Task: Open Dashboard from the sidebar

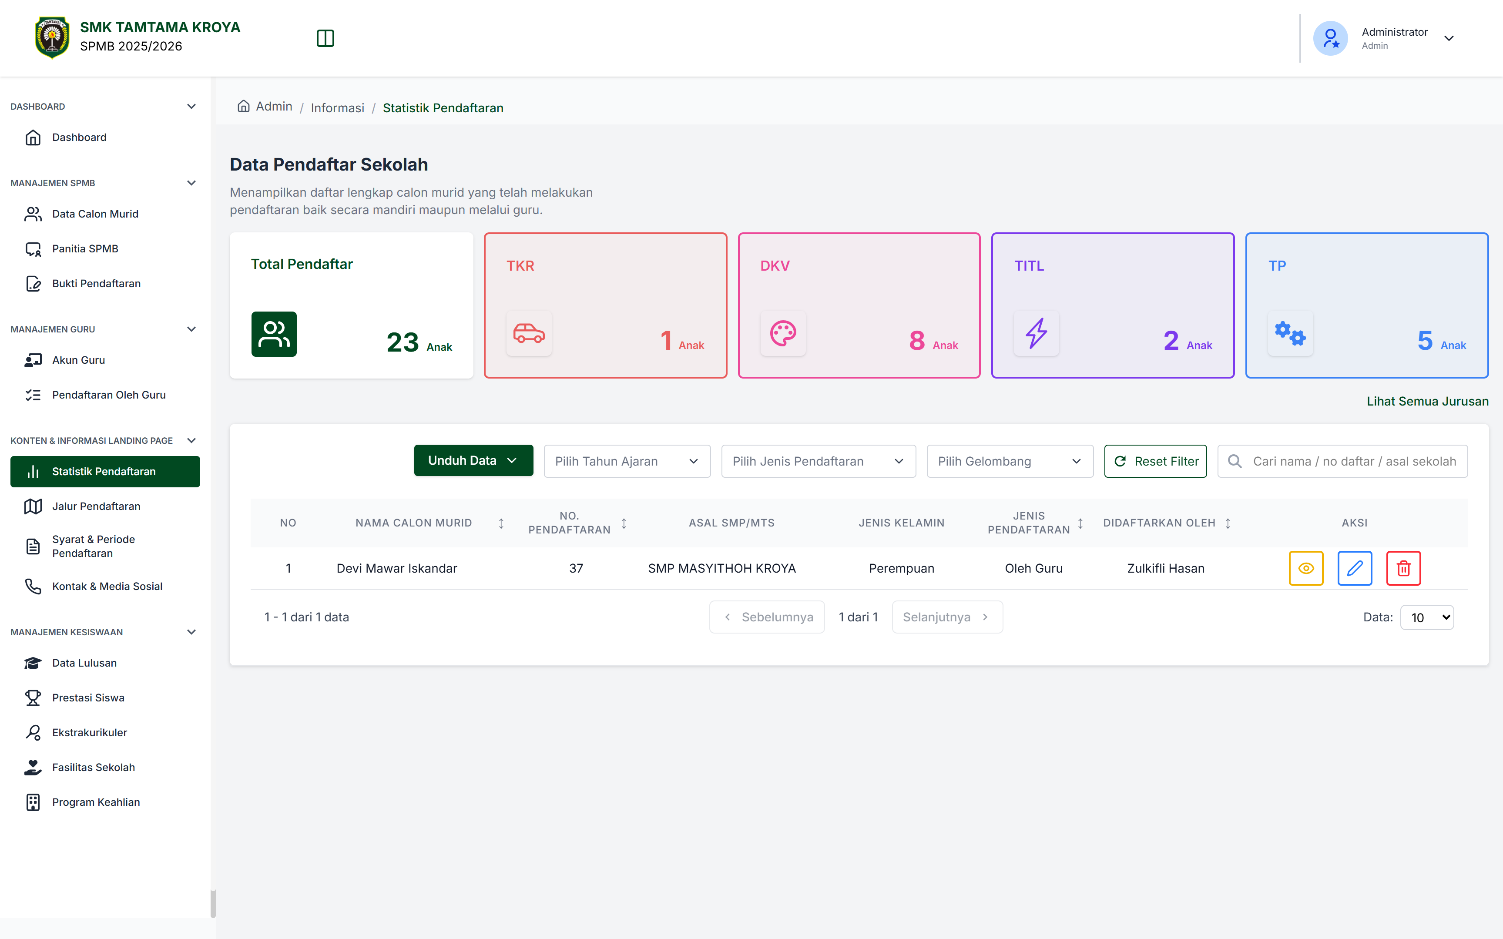Action: [x=105, y=137]
